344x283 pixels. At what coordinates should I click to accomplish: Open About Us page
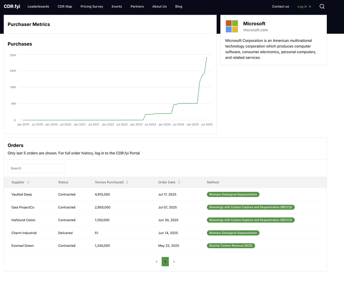(x=160, y=7)
